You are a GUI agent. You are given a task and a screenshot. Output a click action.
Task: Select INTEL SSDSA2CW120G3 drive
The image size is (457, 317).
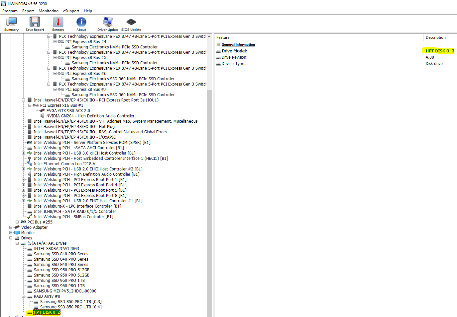point(56,249)
